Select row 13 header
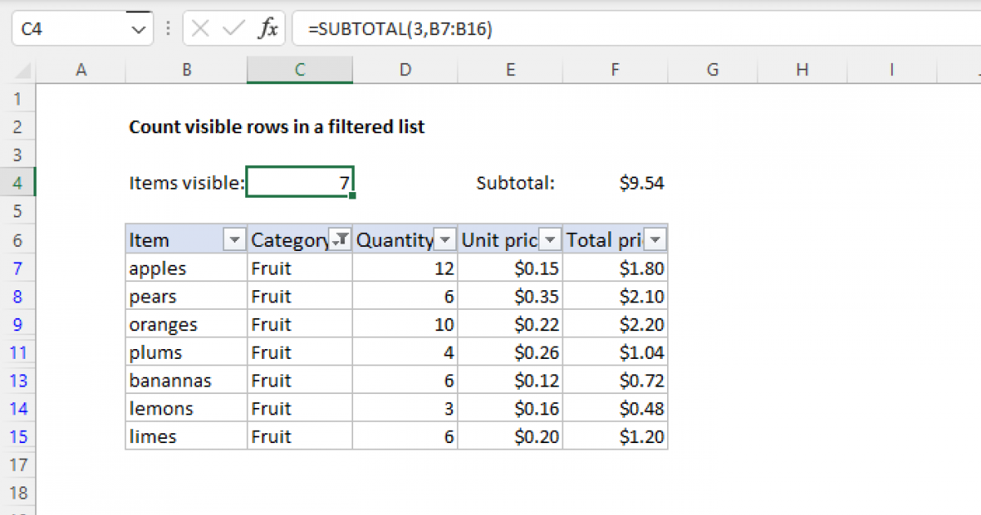The width and height of the screenshot is (981, 515). (18, 381)
